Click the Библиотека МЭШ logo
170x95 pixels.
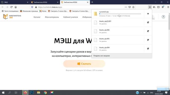pos(12,17)
